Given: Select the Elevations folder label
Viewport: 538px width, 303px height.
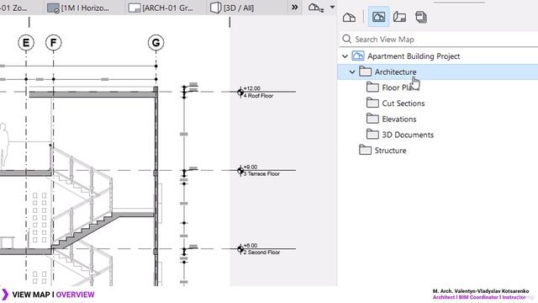Looking at the screenshot, I should (x=399, y=119).
